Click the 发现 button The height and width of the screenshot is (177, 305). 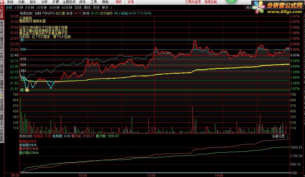click(x=131, y=2)
